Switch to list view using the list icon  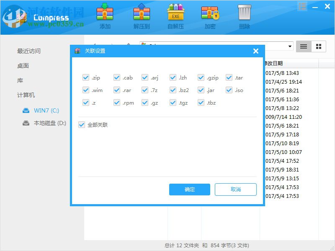point(303,46)
